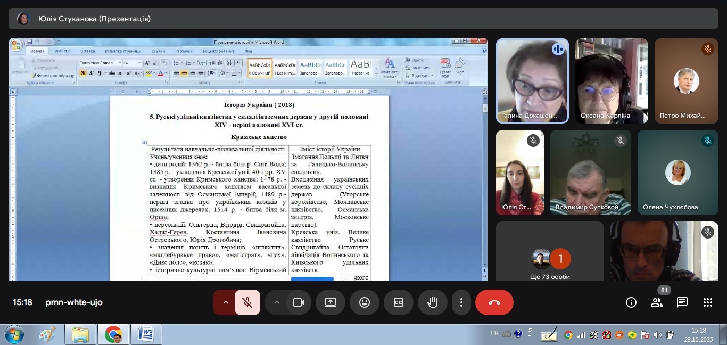Click Оксана Карліна's video tile
727x345 pixels.
[x=612, y=81]
